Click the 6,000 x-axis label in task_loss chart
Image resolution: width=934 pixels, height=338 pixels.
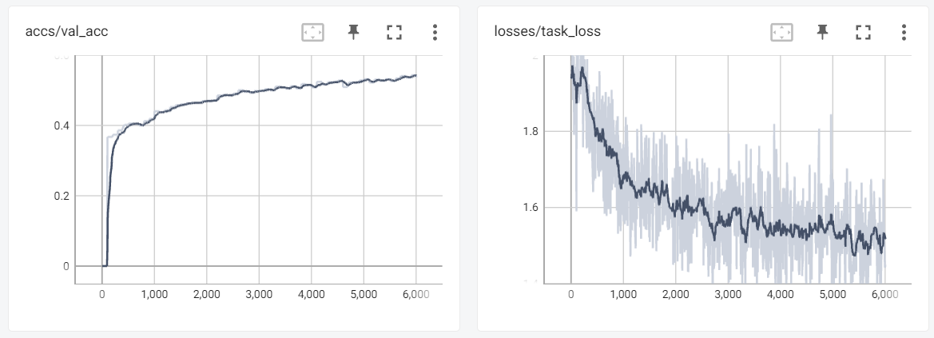click(884, 294)
